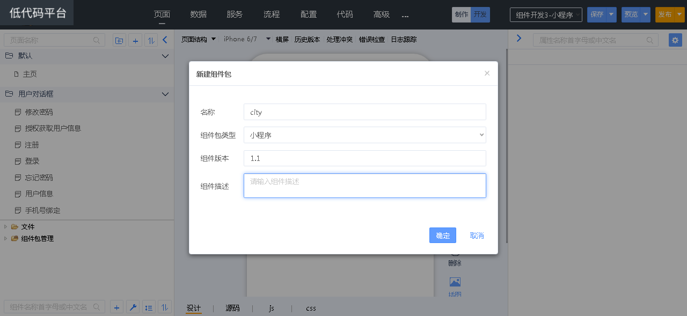This screenshot has width=687, height=316.
Task: Click the list spacing icon beside the wrench
Action: coord(149,307)
